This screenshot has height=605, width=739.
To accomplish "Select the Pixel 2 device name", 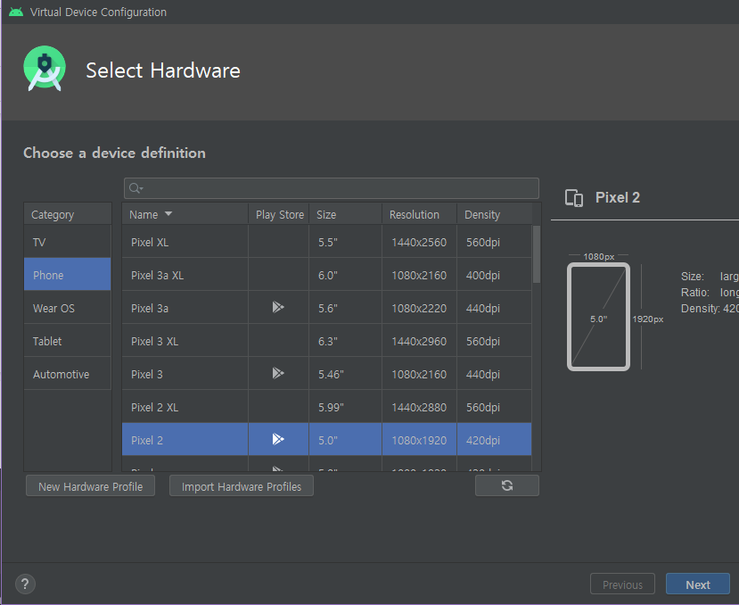I will tap(146, 440).
